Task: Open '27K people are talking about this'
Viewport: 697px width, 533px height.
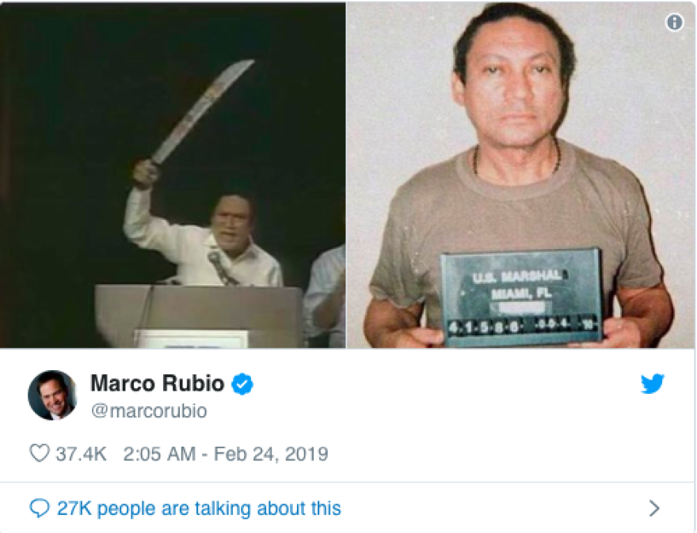Action: [199, 508]
